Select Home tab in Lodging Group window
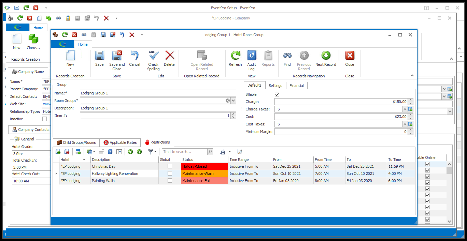The width and height of the screenshot is (467, 241). [x=83, y=44]
